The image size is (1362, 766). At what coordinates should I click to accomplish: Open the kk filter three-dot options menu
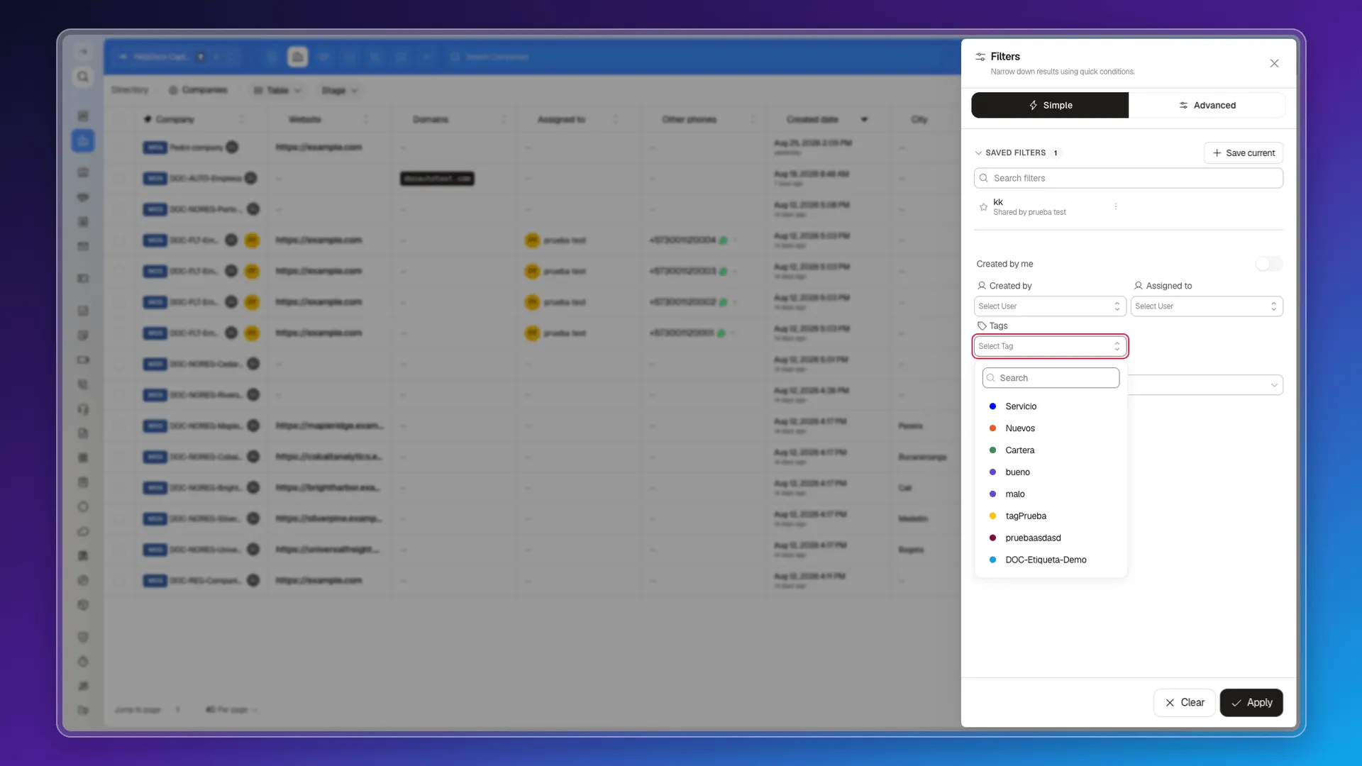pos(1116,206)
